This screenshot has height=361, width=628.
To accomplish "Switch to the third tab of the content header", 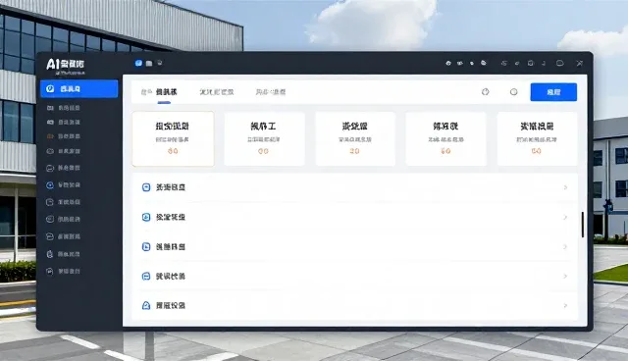I will [271, 92].
